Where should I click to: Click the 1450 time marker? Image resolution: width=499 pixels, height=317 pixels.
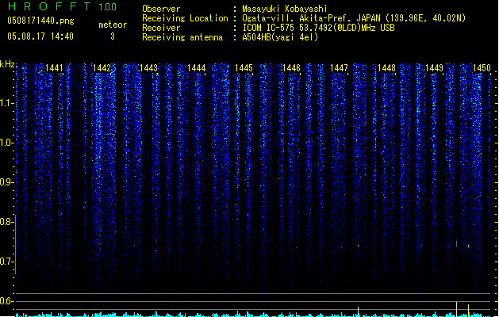[x=482, y=68]
